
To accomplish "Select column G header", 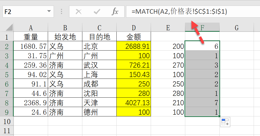I will [x=237, y=27].
